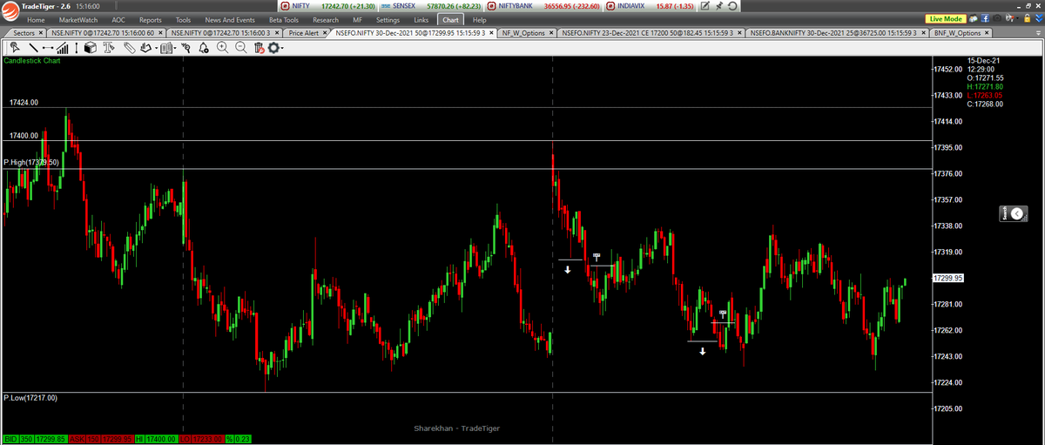This screenshot has height=445, width=1045.
Task: Switch to the Price Alert tab
Action: pyautogui.click(x=304, y=33)
